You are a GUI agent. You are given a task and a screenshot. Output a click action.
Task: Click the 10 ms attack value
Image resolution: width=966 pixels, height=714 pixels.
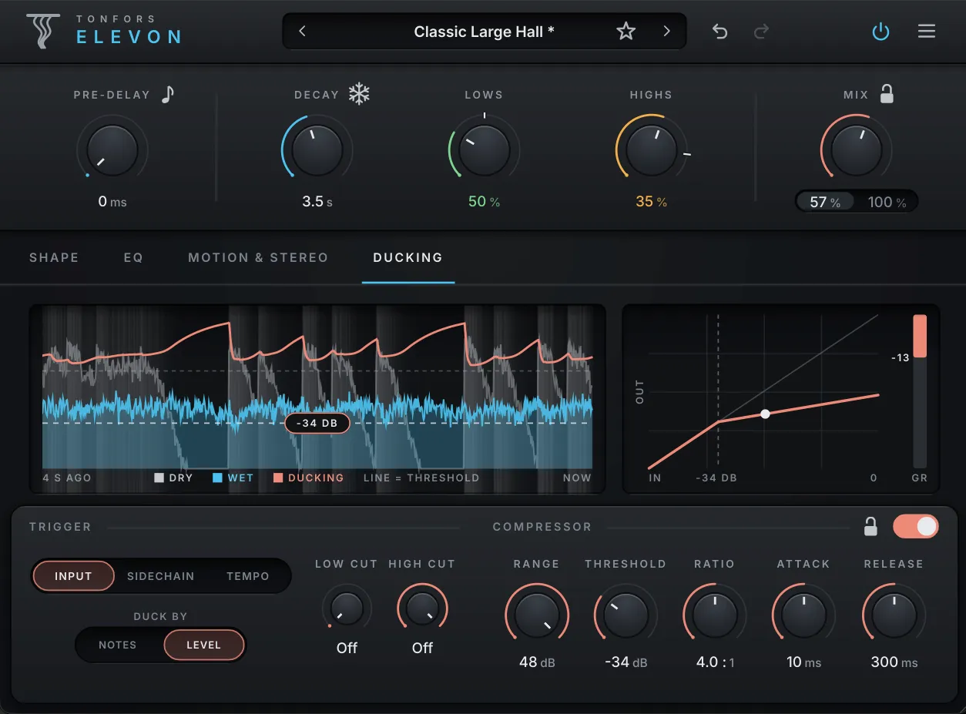click(x=803, y=662)
